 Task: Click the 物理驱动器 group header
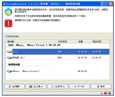click(x=14, y=64)
